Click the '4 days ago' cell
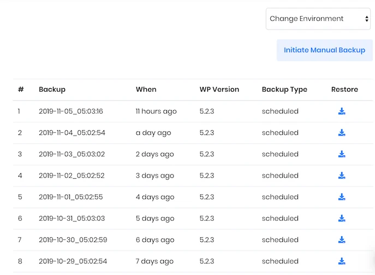The width and height of the screenshot is (375, 275). pyautogui.click(x=155, y=197)
